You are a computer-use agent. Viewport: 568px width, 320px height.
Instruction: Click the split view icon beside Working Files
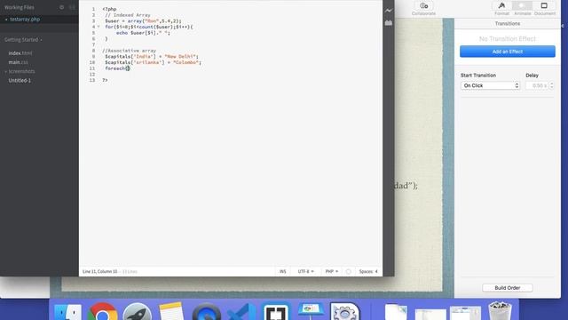72,7
